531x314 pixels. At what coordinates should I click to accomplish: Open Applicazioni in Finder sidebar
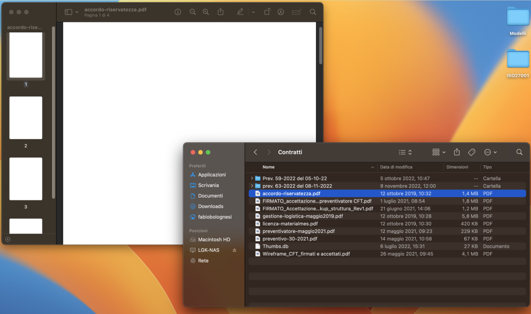[212, 175]
